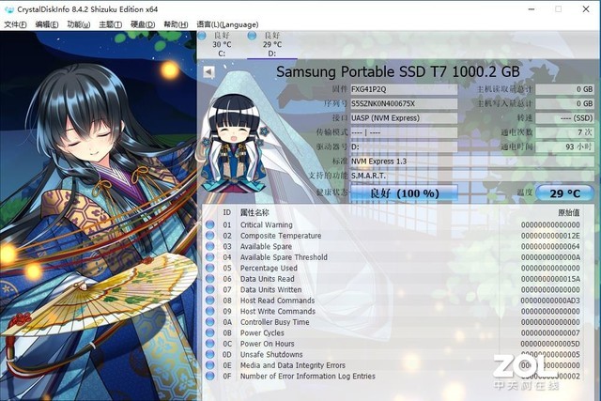
Task: Click the status orb for Available Spare Threshold
Action: (x=210, y=257)
